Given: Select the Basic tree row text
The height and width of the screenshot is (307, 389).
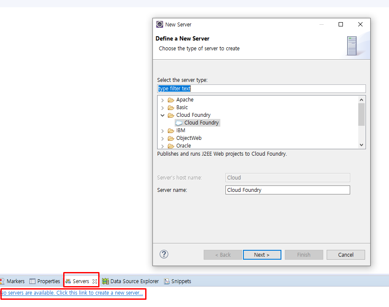Looking at the screenshot, I should point(182,107).
